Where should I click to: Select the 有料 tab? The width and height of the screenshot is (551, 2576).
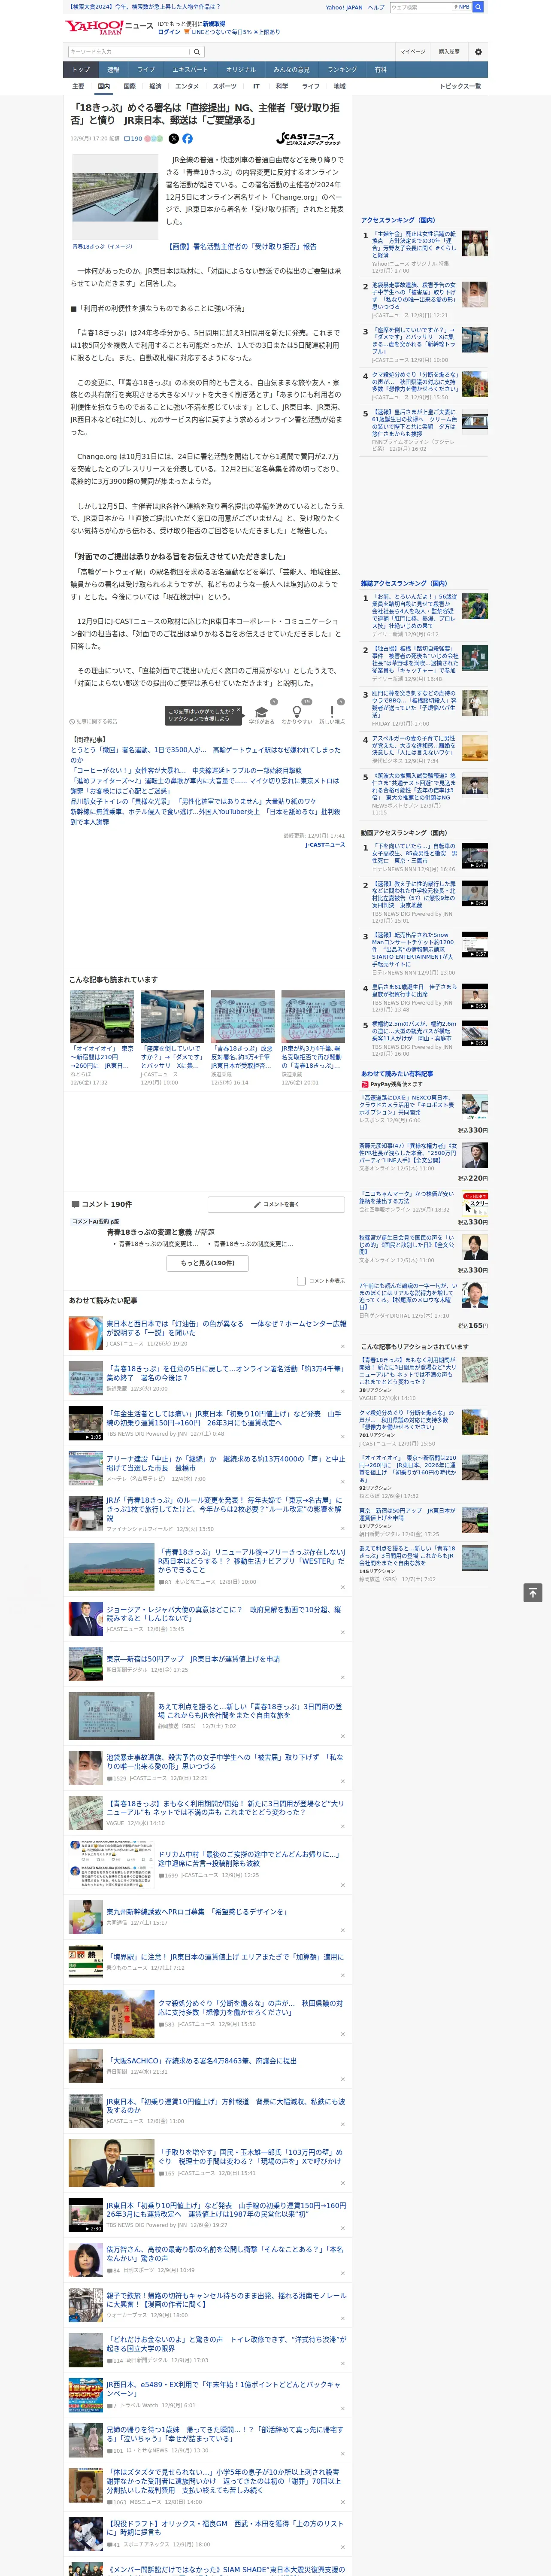tap(380, 70)
